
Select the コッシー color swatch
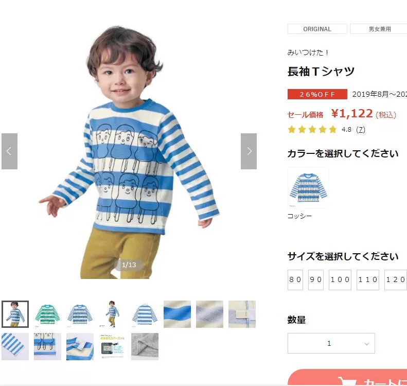pyautogui.click(x=308, y=188)
